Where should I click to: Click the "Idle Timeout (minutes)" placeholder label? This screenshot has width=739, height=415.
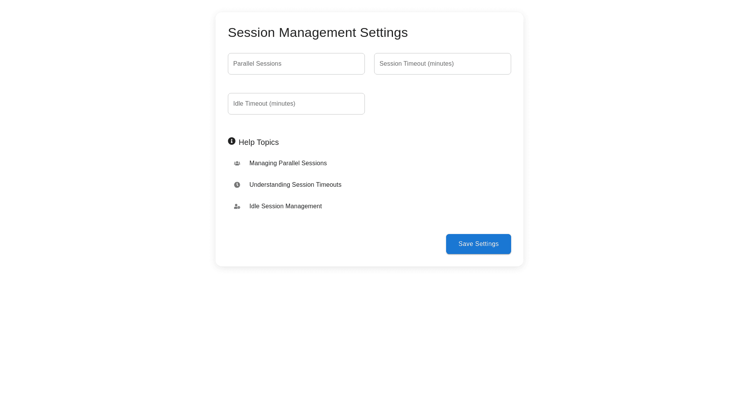coord(264,104)
